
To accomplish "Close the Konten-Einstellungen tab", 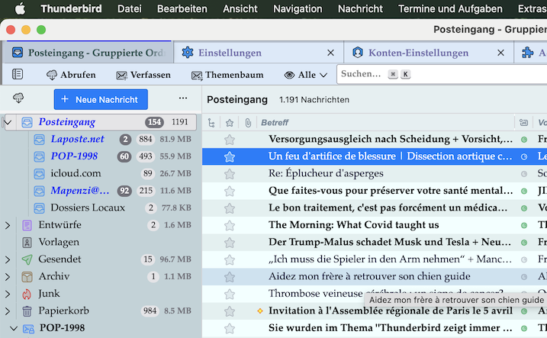I will tap(500, 53).
